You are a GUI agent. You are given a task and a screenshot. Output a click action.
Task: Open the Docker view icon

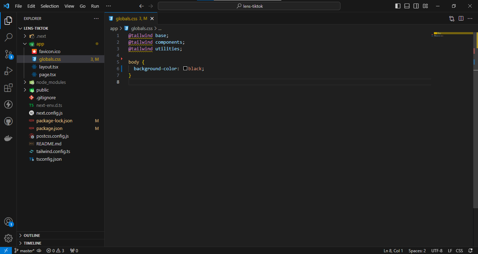click(8, 138)
